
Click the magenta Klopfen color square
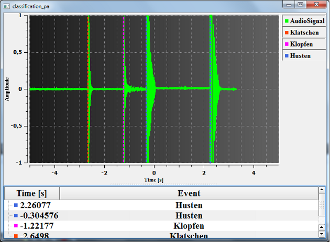tap(287, 44)
